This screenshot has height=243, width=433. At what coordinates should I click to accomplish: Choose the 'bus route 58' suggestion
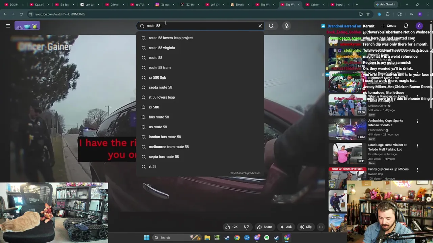click(200, 117)
